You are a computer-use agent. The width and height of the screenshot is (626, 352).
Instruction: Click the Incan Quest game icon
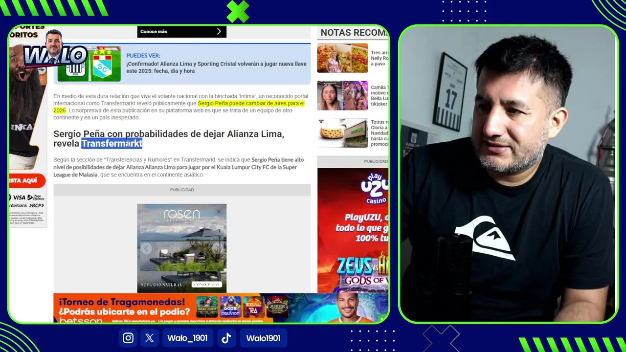pyautogui.click(x=207, y=307)
